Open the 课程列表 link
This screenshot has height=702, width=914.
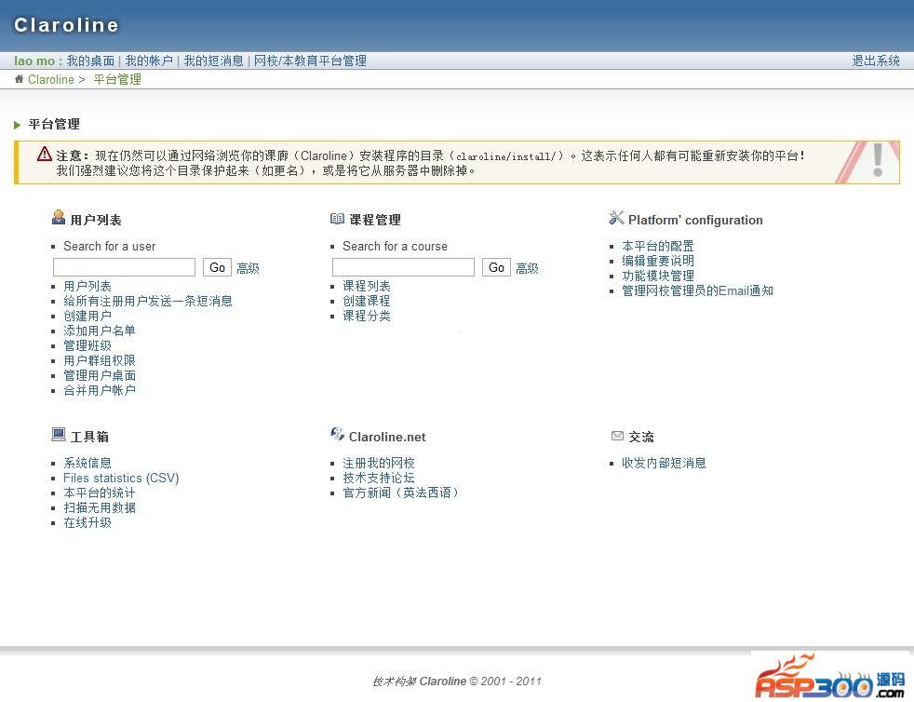click(367, 286)
